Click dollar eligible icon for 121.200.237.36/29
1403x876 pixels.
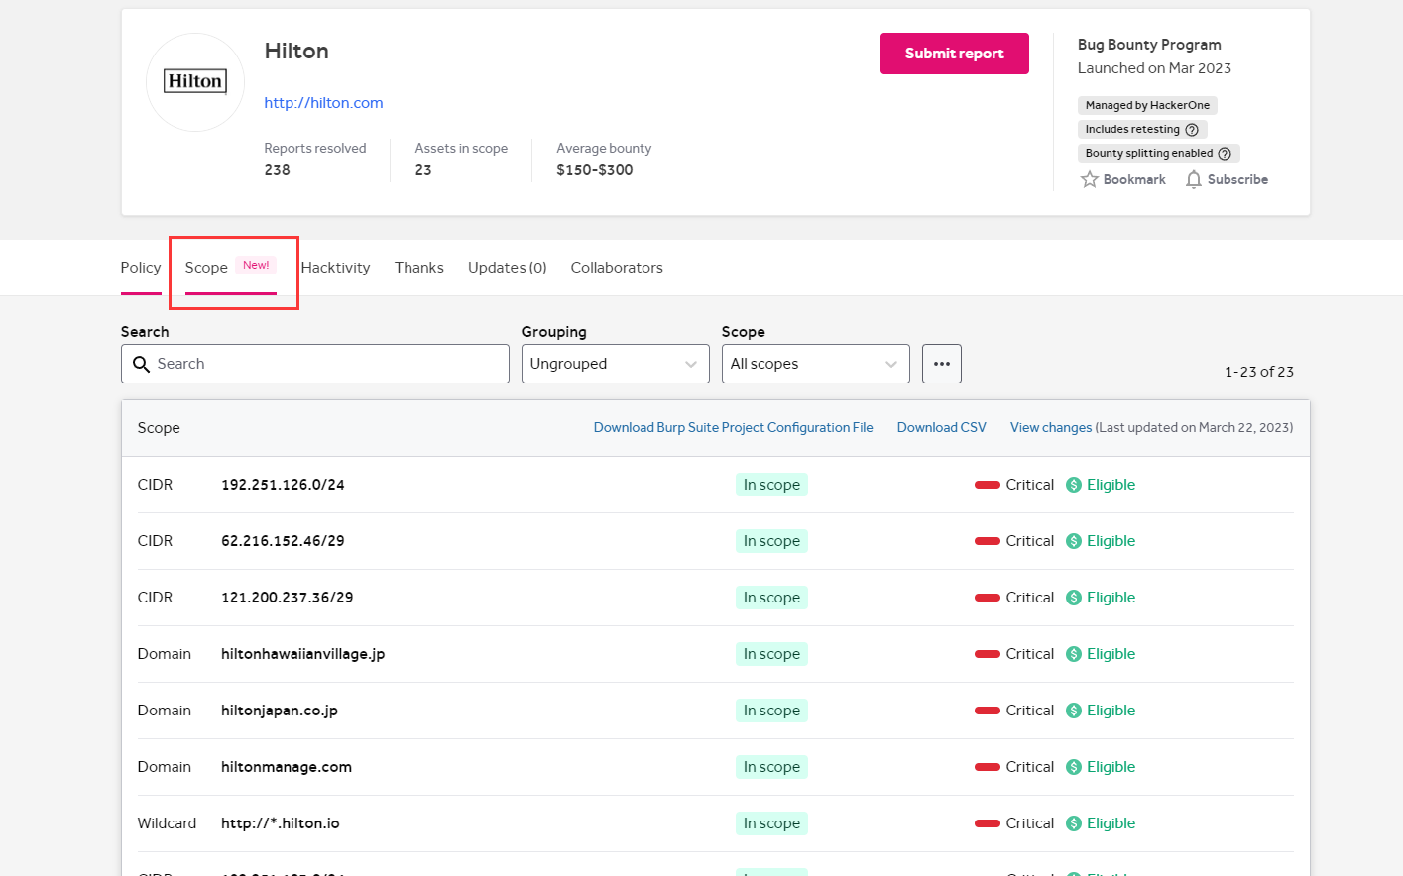tap(1074, 598)
